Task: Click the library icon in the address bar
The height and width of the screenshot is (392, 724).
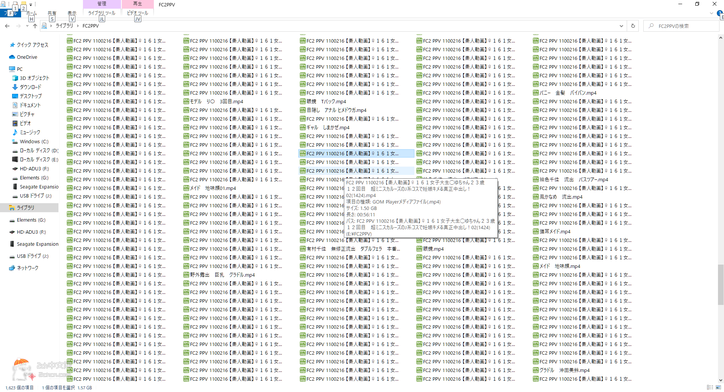Action: [x=44, y=26]
